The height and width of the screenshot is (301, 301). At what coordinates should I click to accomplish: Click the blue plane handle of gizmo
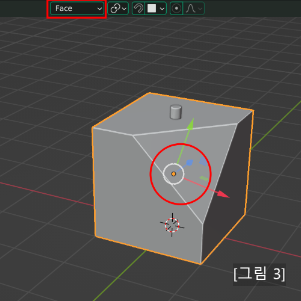pos(203,161)
